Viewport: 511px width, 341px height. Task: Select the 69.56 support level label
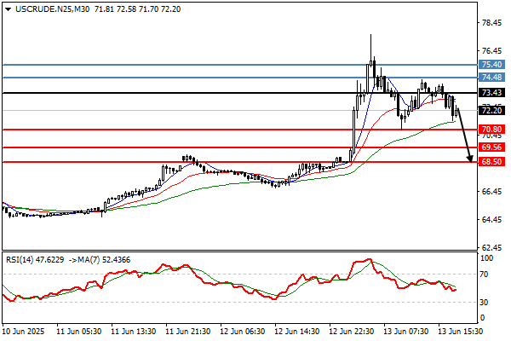(x=491, y=147)
